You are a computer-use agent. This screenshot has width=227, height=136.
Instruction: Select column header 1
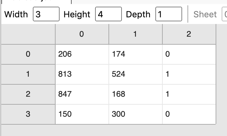pyautogui.click(x=136, y=34)
